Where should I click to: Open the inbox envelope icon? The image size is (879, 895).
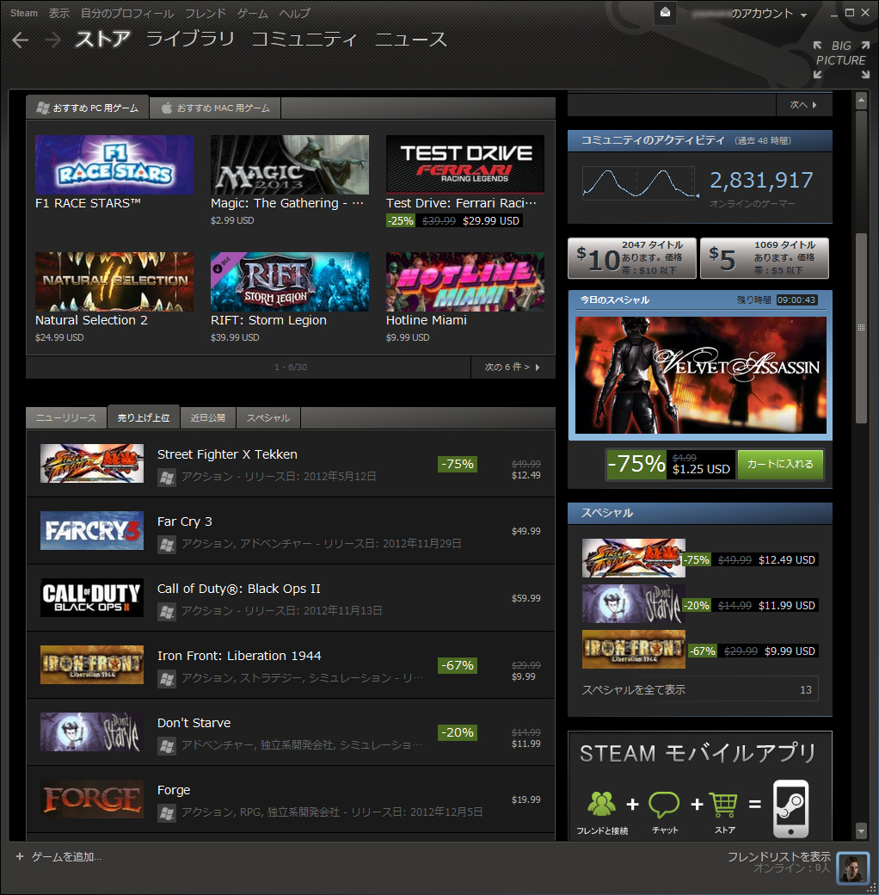[665, 13]
